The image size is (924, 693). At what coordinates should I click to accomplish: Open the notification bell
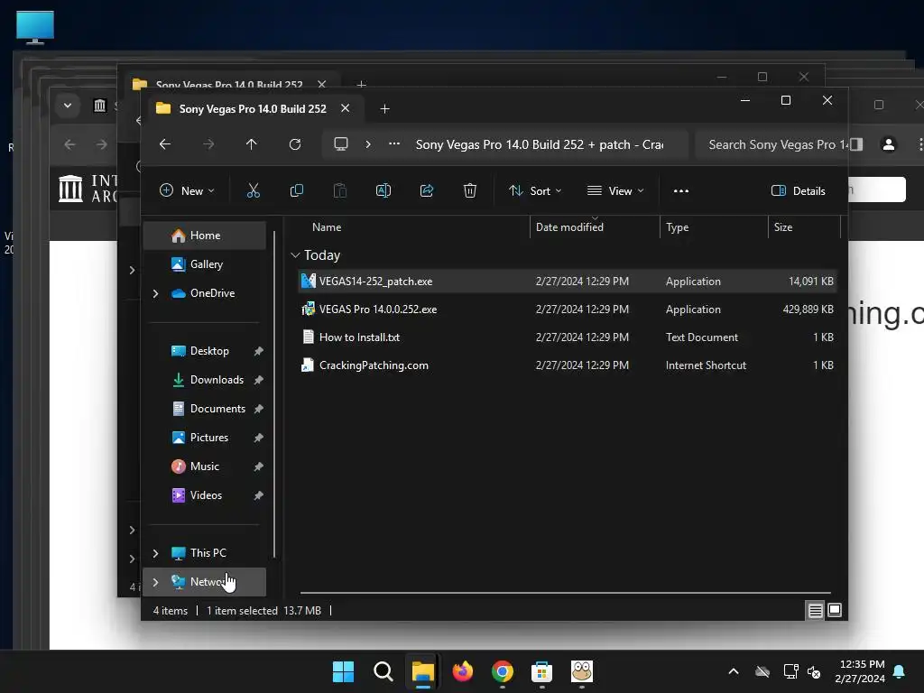pyautogui.click(x=900, y=671)
